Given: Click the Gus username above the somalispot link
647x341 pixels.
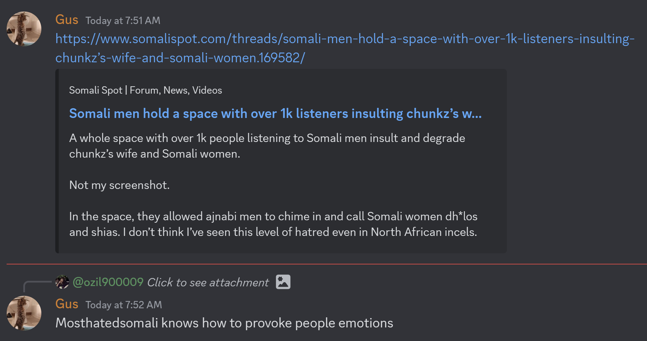Looking at the screenshot, I should tap(67, 20).
